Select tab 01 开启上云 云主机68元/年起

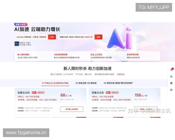pos(55,83)
